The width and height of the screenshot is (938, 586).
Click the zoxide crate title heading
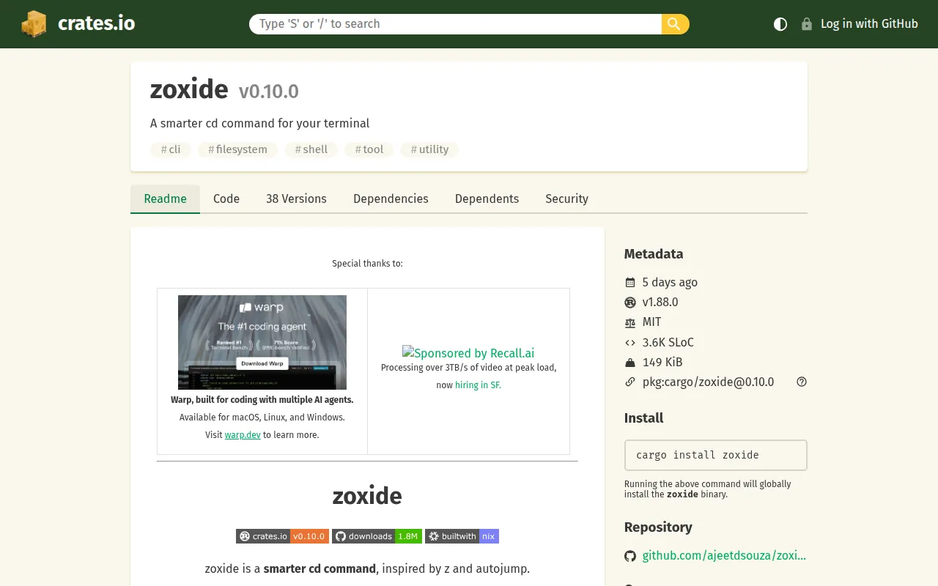tap(189, 89)
